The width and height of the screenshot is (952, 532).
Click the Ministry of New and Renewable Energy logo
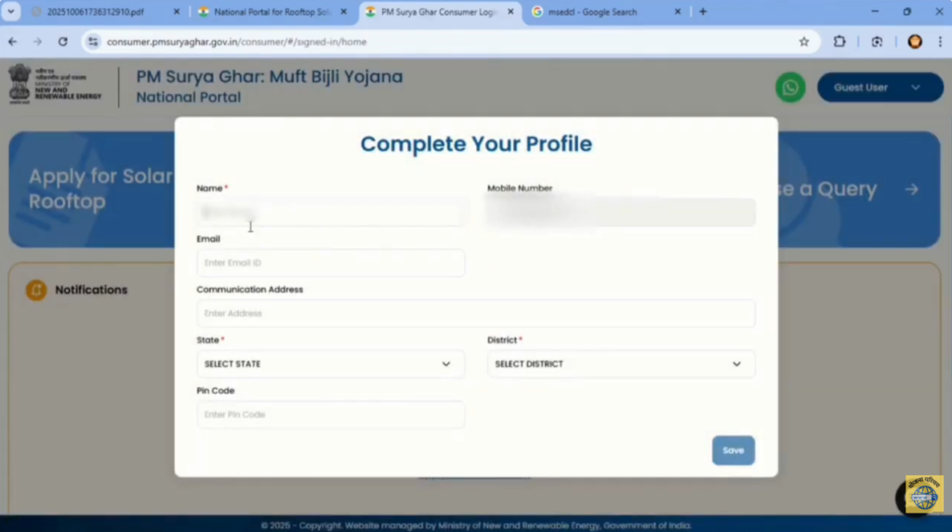[x=56, y=85]
